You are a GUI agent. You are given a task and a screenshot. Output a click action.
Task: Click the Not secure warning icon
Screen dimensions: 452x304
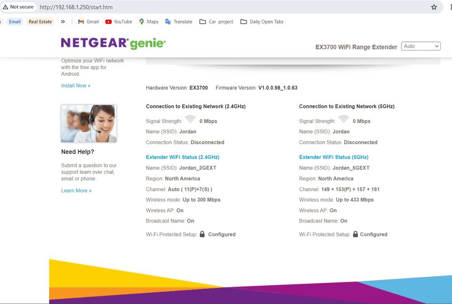pos(5,7)
